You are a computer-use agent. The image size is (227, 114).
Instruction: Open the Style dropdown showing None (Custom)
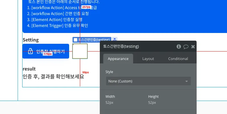pyautogui.click(x=148, y=81)
